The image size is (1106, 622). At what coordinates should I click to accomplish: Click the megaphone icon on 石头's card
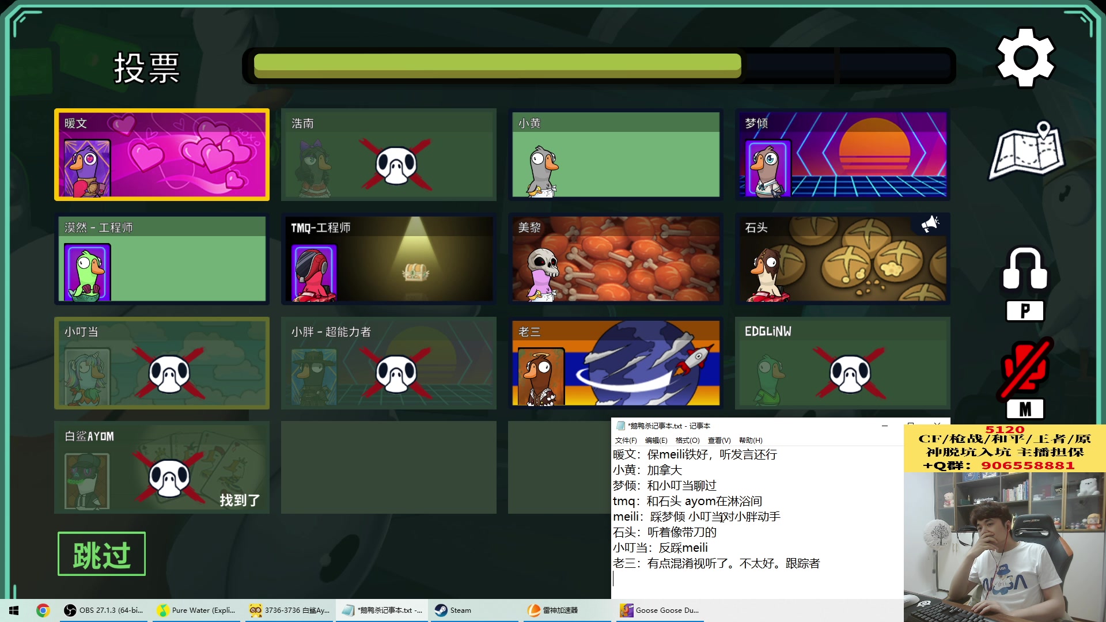click(x=930, y=224)
